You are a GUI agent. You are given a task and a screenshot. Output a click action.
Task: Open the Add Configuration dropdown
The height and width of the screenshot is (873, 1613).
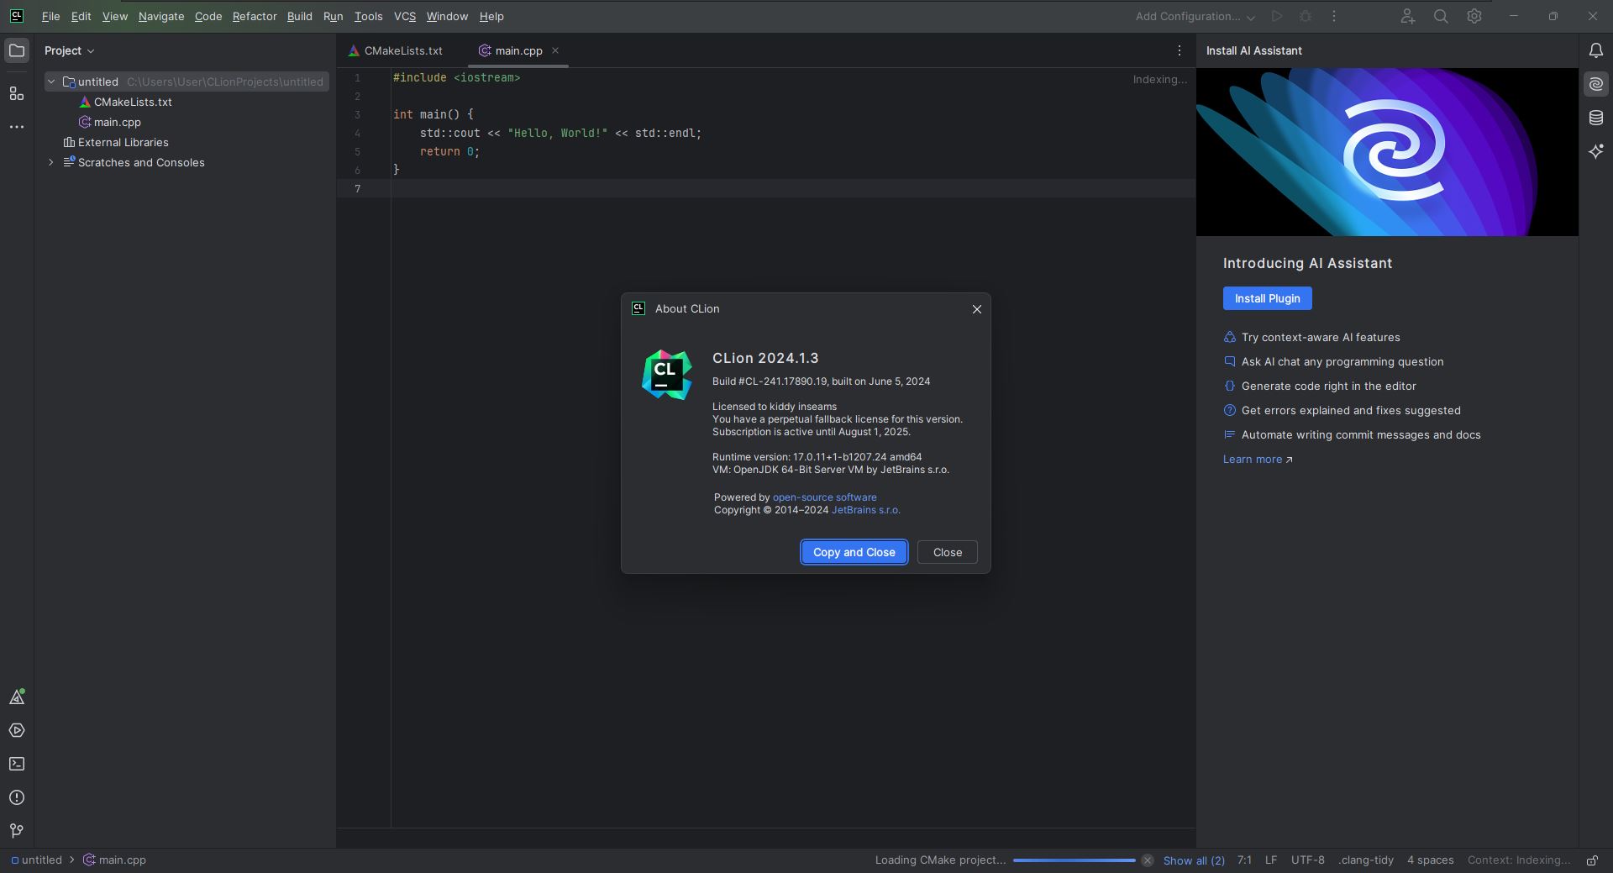coord(1195,17)
